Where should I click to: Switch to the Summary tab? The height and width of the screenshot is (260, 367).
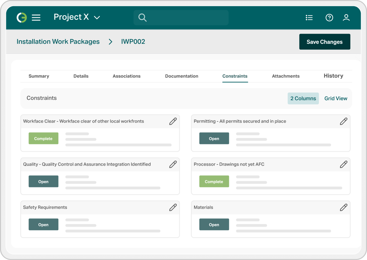[x=39, y=76]
